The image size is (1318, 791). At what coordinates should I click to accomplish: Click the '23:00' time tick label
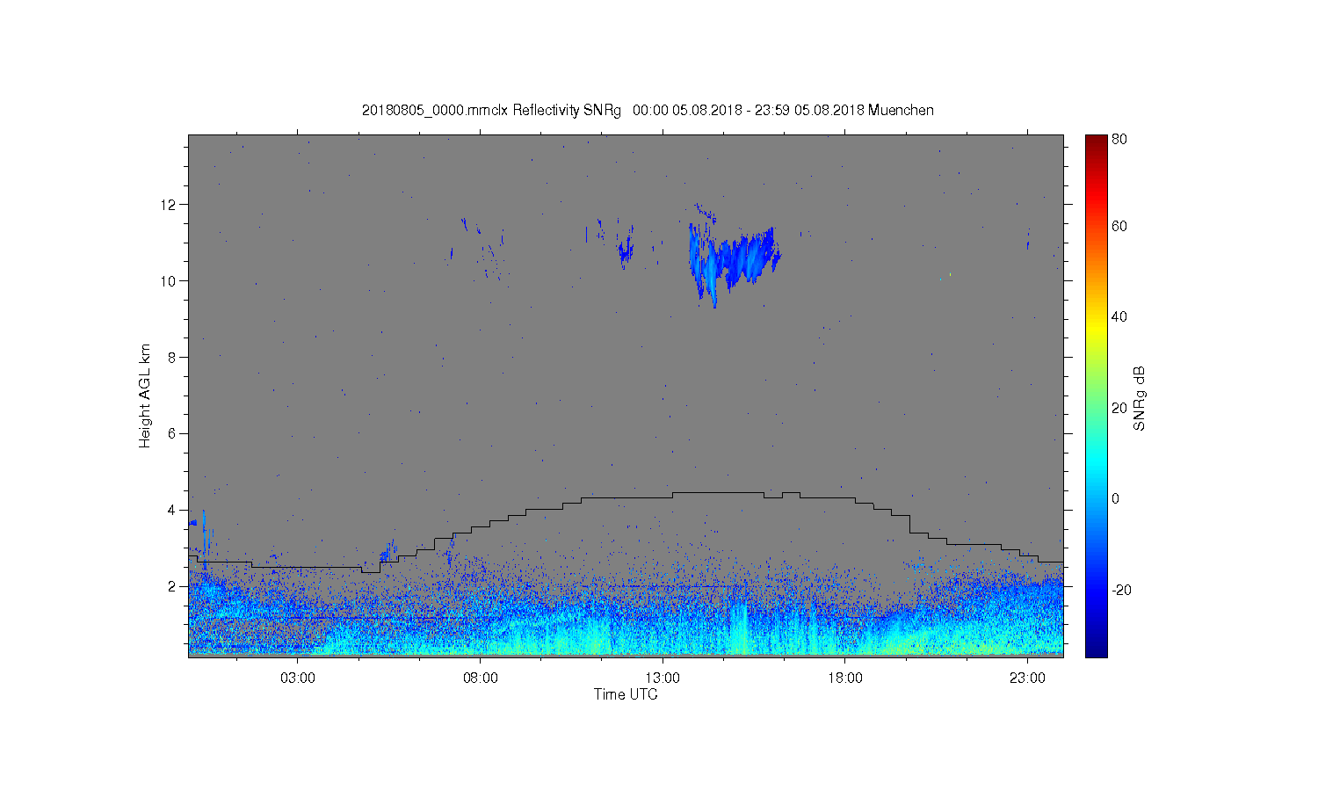(x=1027, y=679)
